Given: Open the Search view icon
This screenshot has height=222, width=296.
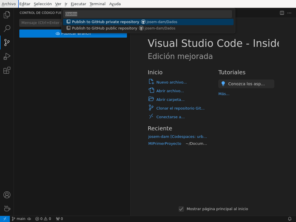Looking at the screenshot, I should tap(7, 29).
